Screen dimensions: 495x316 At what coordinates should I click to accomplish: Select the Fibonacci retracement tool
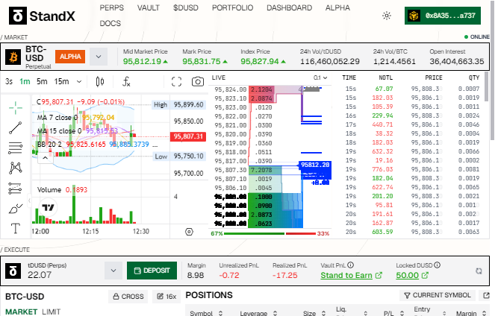point(16,148)
